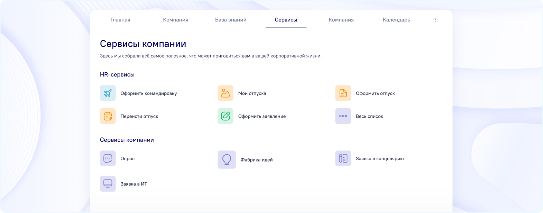
Task: Click the green edit icon for Оформить заявление
Action: pos(225,116)
